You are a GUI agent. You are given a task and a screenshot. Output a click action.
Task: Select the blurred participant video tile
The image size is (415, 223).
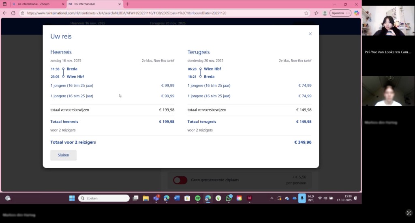[388, 91]
